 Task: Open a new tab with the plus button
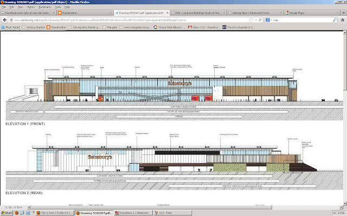click(343, 13)
